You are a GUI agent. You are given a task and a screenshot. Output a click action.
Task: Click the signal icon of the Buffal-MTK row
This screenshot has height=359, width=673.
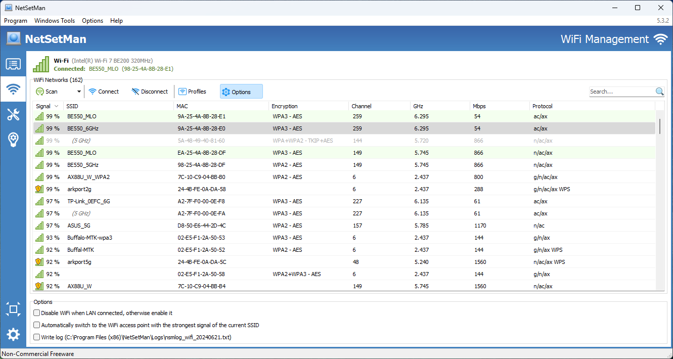pyautogui.click(x=39, y=250)
